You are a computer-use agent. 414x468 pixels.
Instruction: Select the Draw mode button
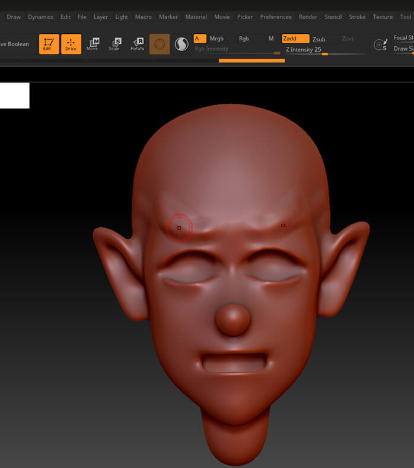pyautogui.click(x=71, y=44)
